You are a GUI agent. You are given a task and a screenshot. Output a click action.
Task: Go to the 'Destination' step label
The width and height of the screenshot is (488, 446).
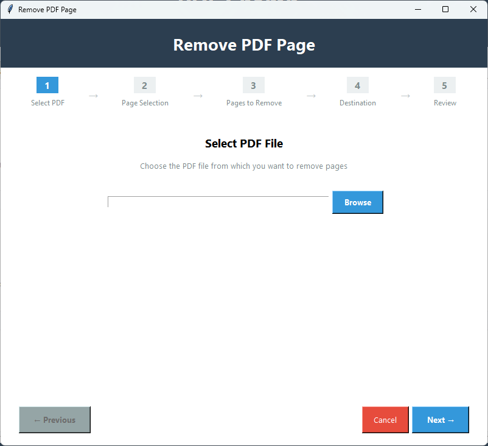[357, 102]
